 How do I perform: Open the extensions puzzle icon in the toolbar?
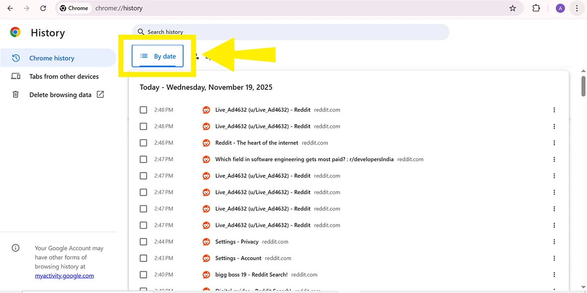tap(536, 8)
